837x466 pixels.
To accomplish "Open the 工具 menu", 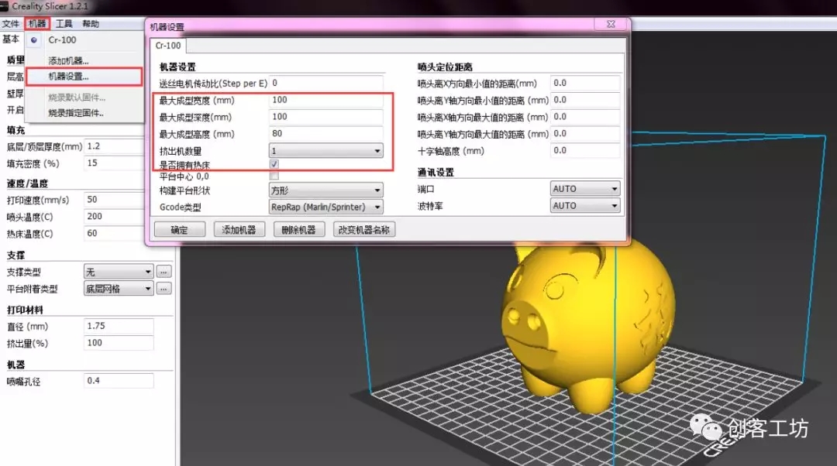I will click(64, 23).
